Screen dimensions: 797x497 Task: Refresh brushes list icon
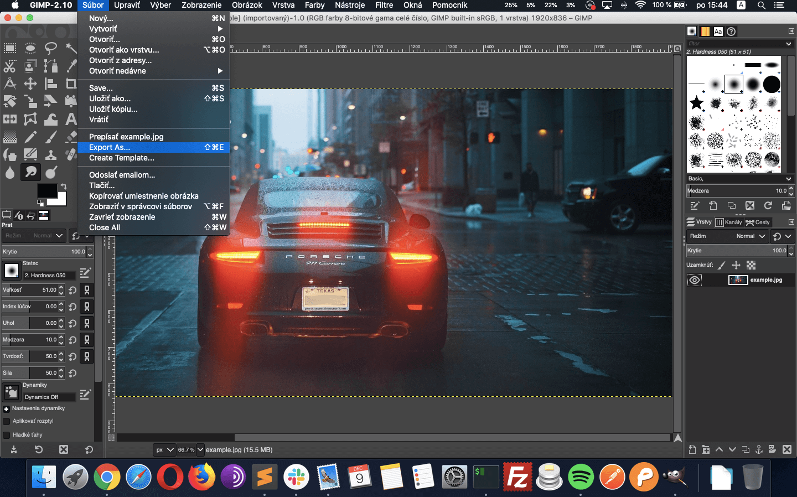tap(768, 205)
